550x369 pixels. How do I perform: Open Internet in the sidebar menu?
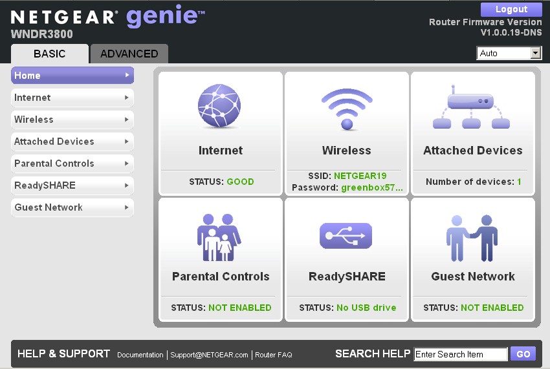click(x=72, y=98)
